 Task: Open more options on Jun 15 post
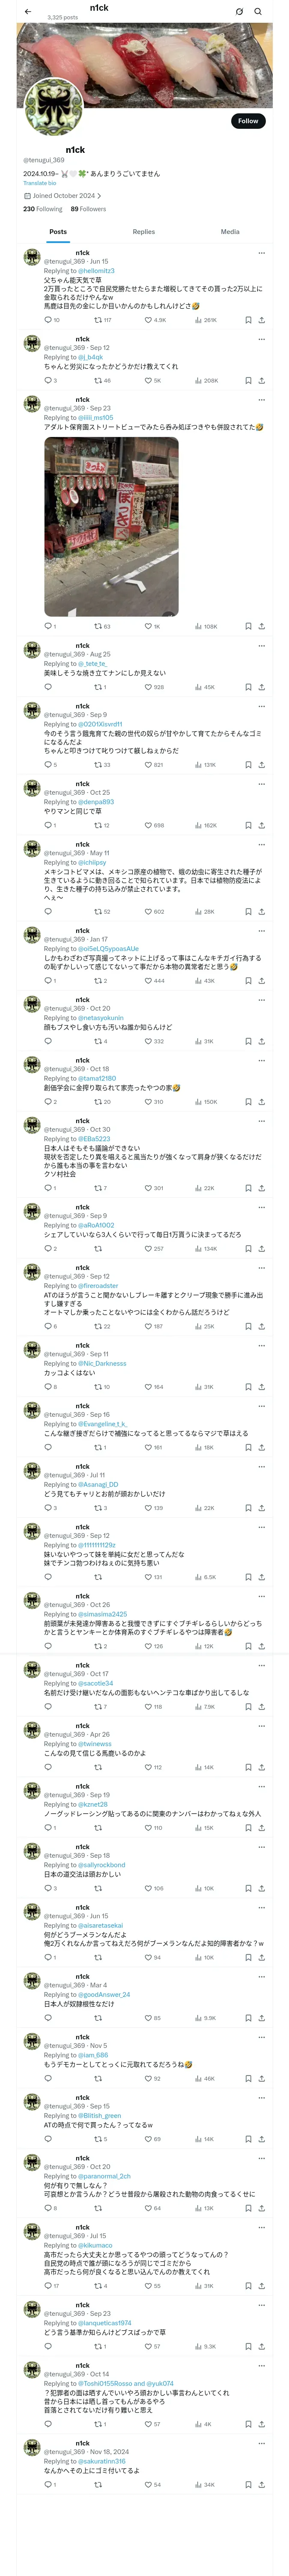click(261, 253)
